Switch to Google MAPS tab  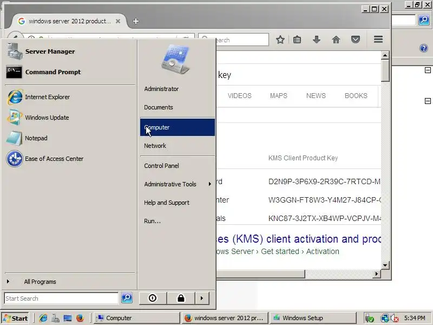[x=279, y=96]
